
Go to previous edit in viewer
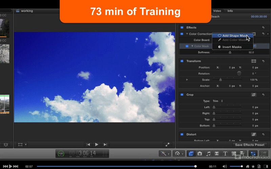point(88,145)
